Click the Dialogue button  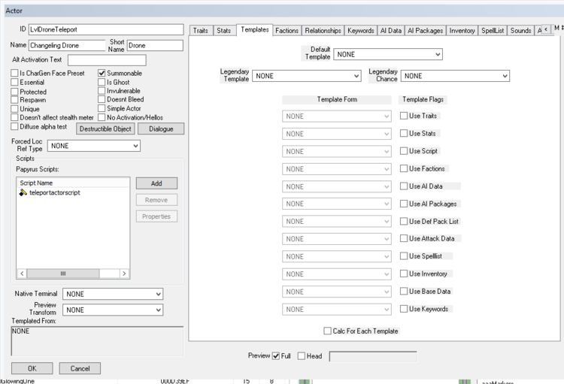[x=161, y=129]
